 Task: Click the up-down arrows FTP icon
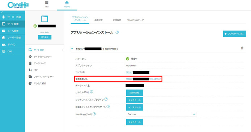(30, 70)
